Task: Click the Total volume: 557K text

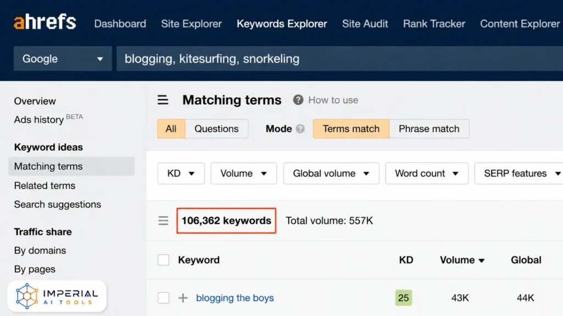Action: point(329,221)
